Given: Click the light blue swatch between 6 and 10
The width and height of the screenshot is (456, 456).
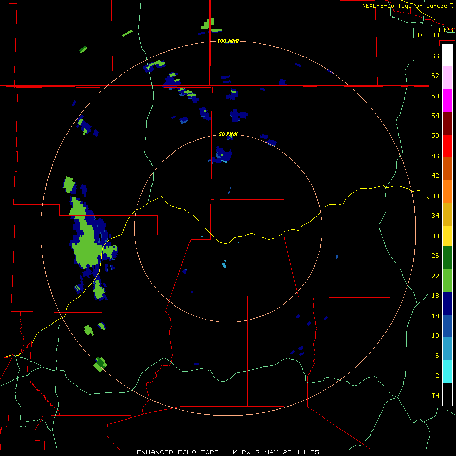Looking at the screenshot, I should 447,349.
